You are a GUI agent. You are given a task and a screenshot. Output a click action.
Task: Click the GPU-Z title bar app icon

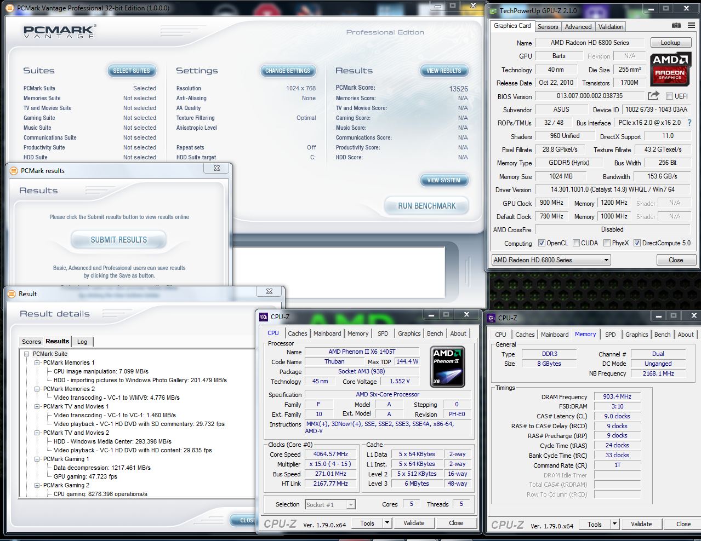(493, 10)
